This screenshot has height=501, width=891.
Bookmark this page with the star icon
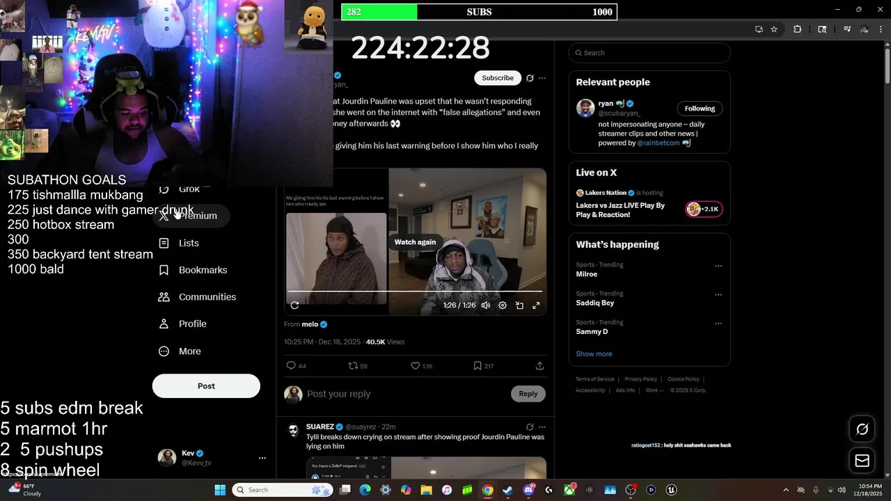point(774,29)
